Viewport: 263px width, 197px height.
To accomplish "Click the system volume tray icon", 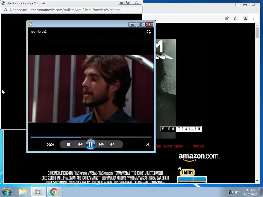I will tap(237, 192).
